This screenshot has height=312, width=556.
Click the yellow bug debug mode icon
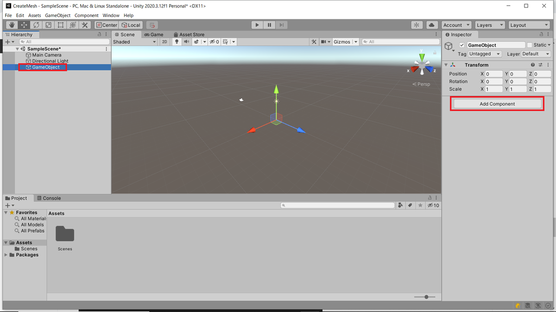point(518,306)
